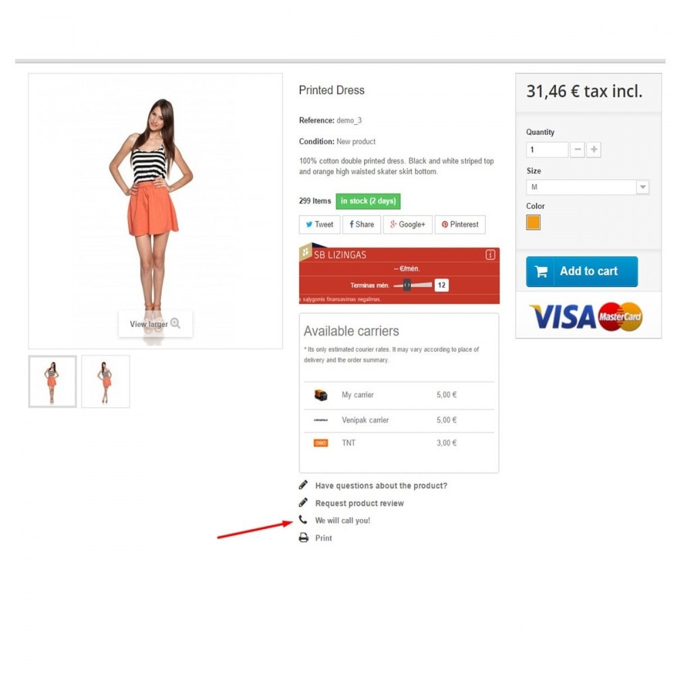Click the Google+ share button
The image size is (674, 674).
[x=408, y=224]
